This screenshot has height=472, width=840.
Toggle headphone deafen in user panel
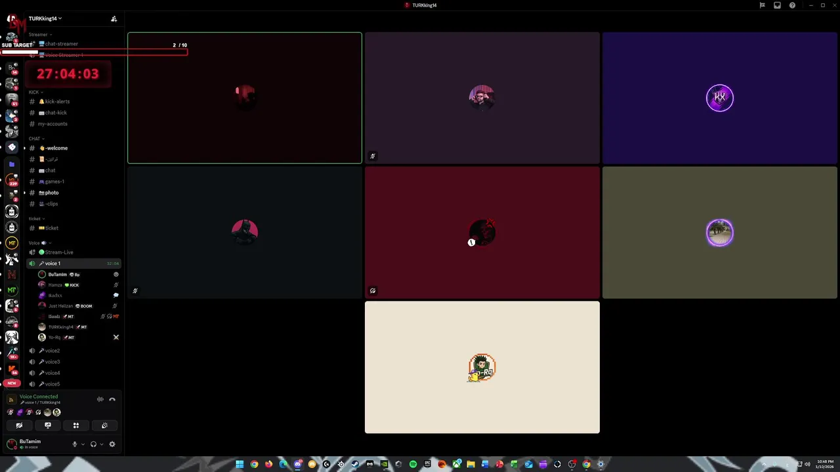pos(93,444)
